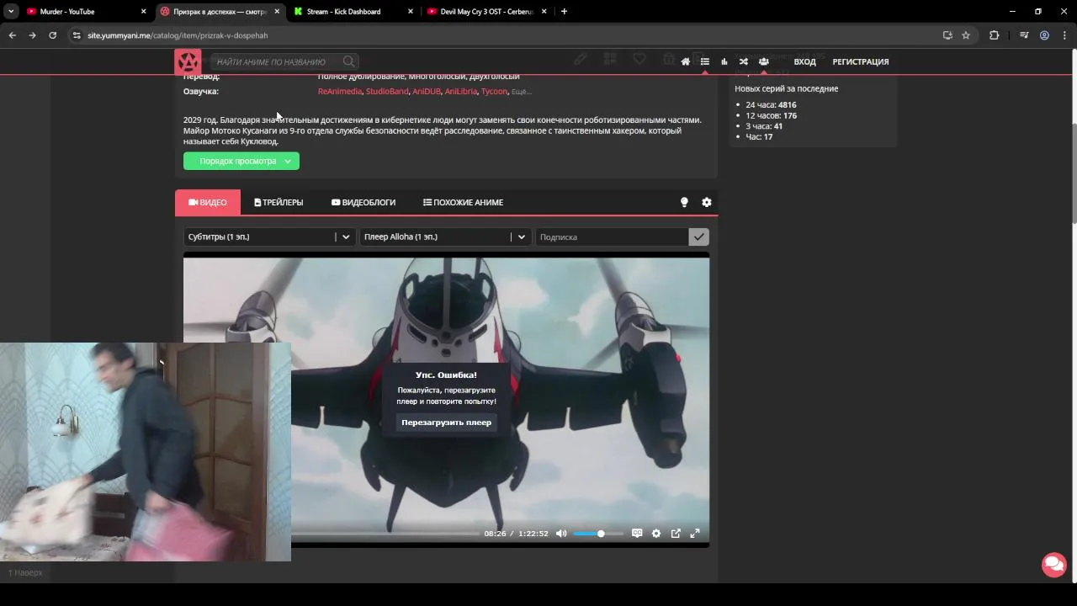Open the Субтитры (1 эп.) dropdown
Viewport: 1077px width, 606px height.
click(269, 237)
